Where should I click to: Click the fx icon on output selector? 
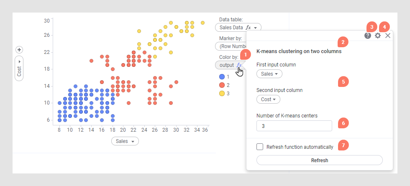239,65
